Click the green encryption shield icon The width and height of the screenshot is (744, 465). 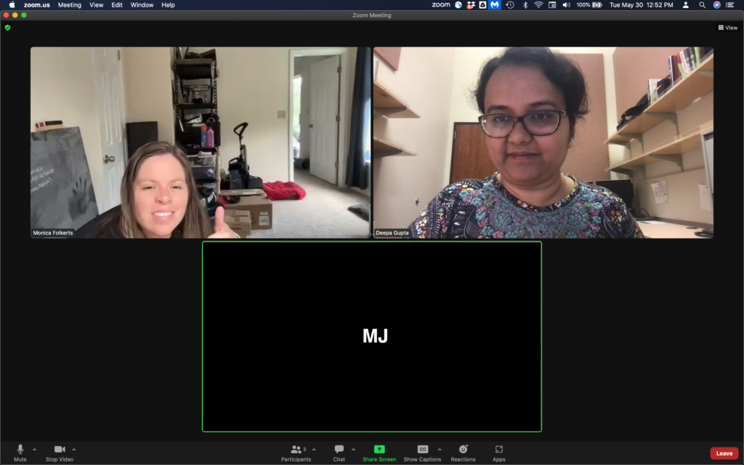8,28
